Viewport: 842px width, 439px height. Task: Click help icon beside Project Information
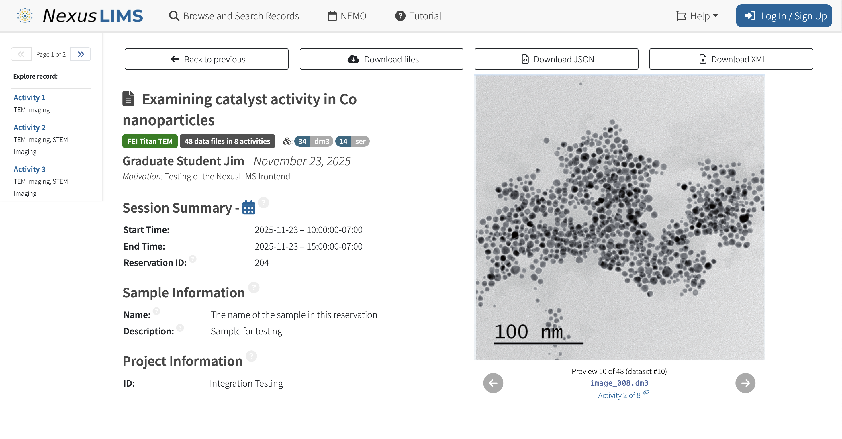coord(251,356)
